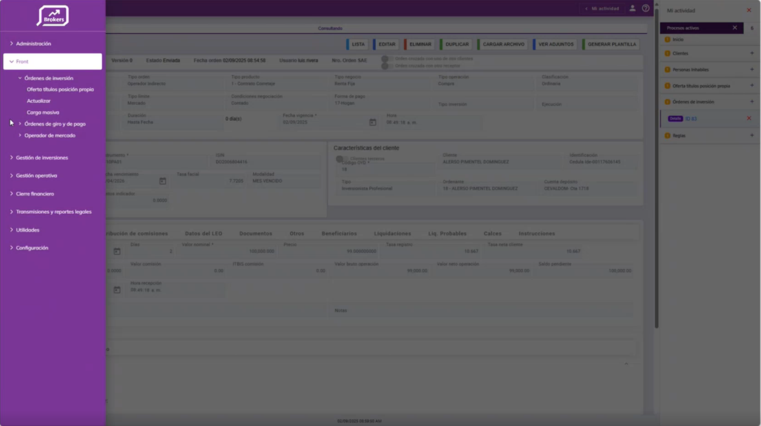Image resolution: width=761 pixels, height=426 pixels.
Task: Remove the ID 83 detail entry
Action: tap(749, 118)
